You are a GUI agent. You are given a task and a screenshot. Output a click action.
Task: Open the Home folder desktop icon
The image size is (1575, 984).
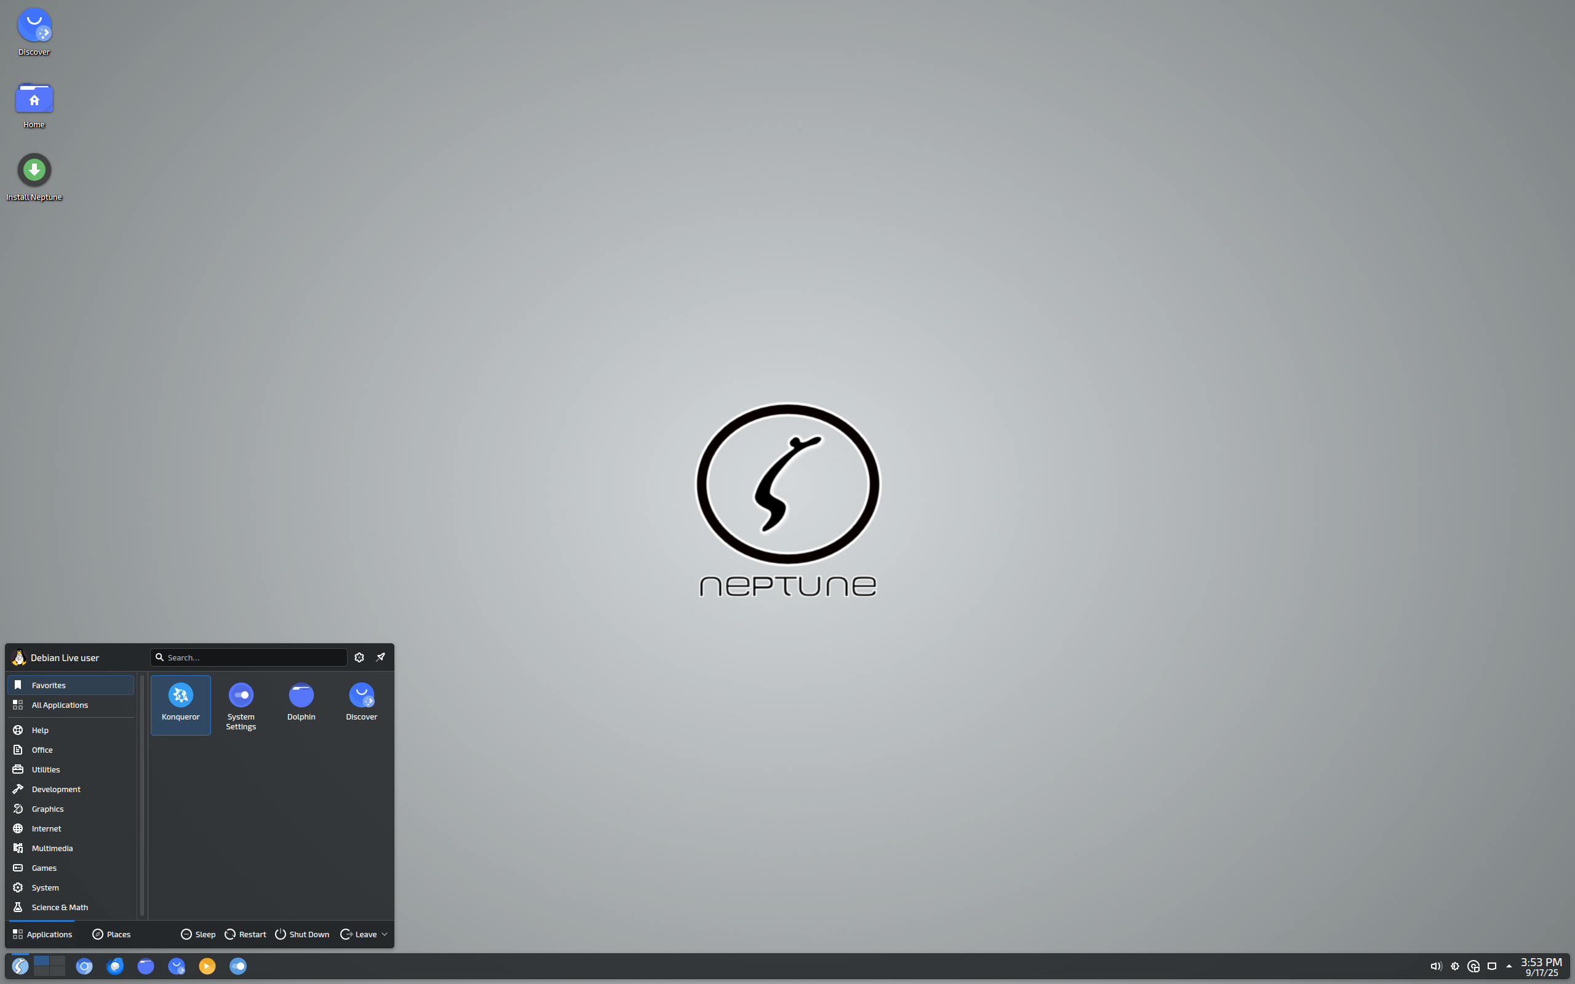click(x=34, y=105)
